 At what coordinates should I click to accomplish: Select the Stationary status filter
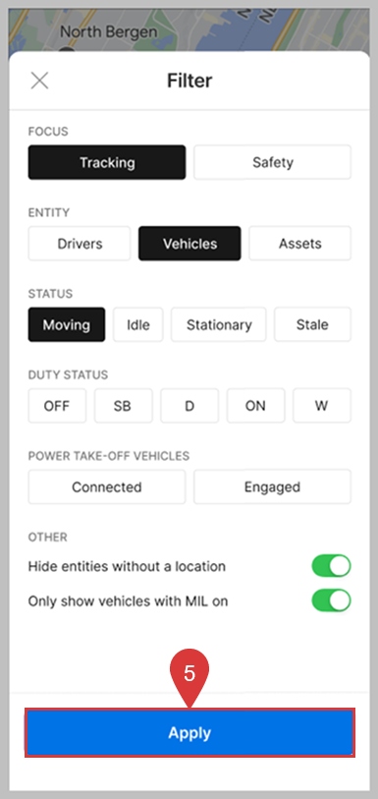[x=219, y=324]
